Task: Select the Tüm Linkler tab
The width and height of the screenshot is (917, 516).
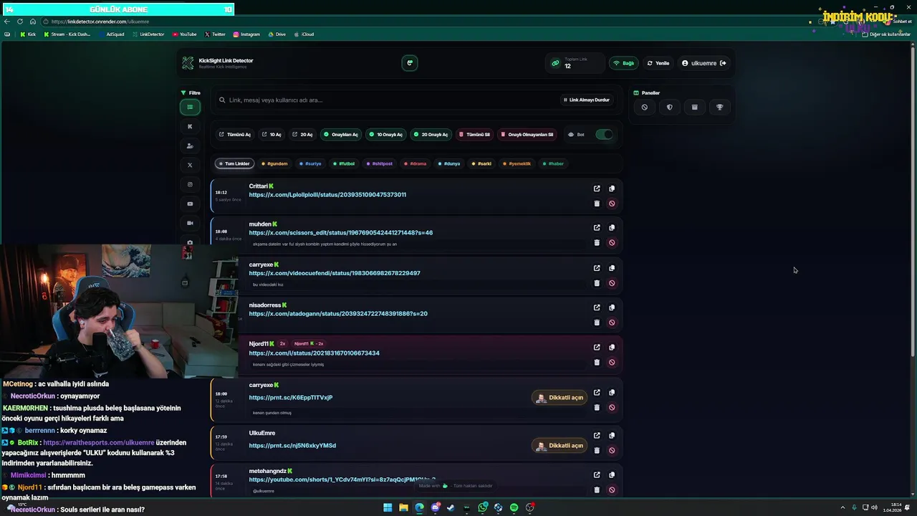Action: click(x=234, y=163)
